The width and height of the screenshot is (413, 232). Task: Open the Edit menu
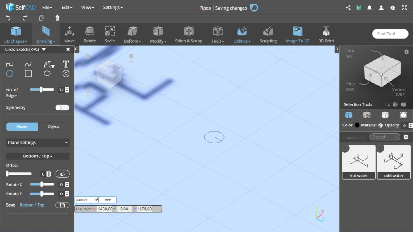67,8
